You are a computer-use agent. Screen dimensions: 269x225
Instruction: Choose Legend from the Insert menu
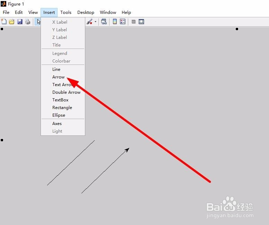coord(63,53)
